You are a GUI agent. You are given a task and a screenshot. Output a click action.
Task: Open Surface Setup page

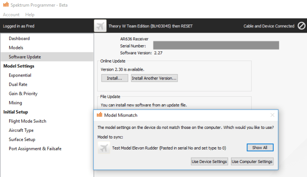[x=47, y=139]
